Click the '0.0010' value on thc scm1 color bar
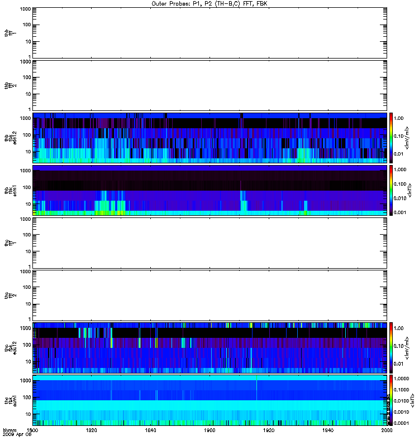 pyautogui.click(x=401, y=412)
